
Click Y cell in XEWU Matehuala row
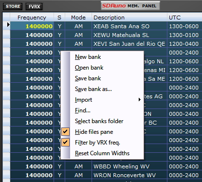click(59, 35)
